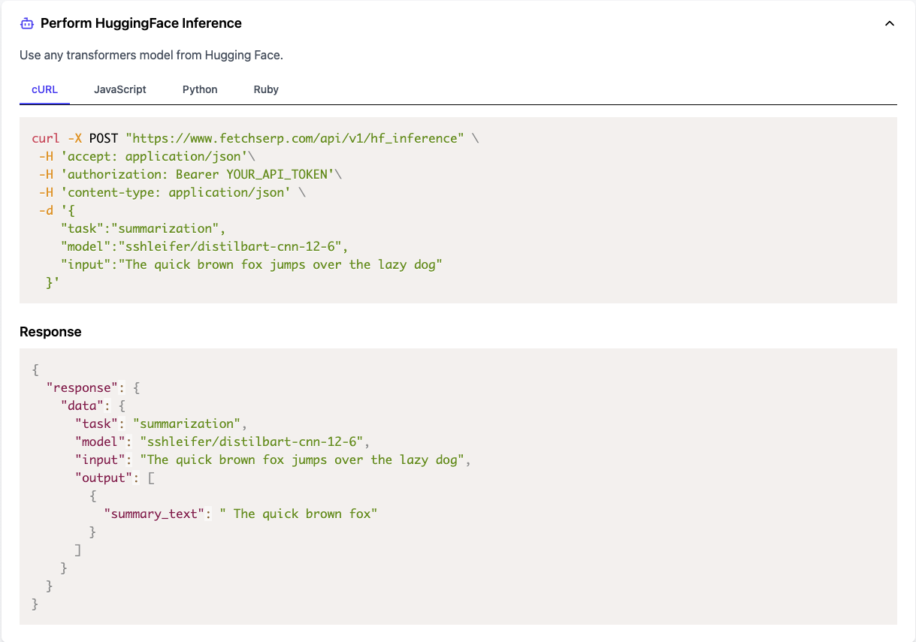Show the Ruby code example
Viewport: 916px width, 642px height.
[x=266, y=89]
